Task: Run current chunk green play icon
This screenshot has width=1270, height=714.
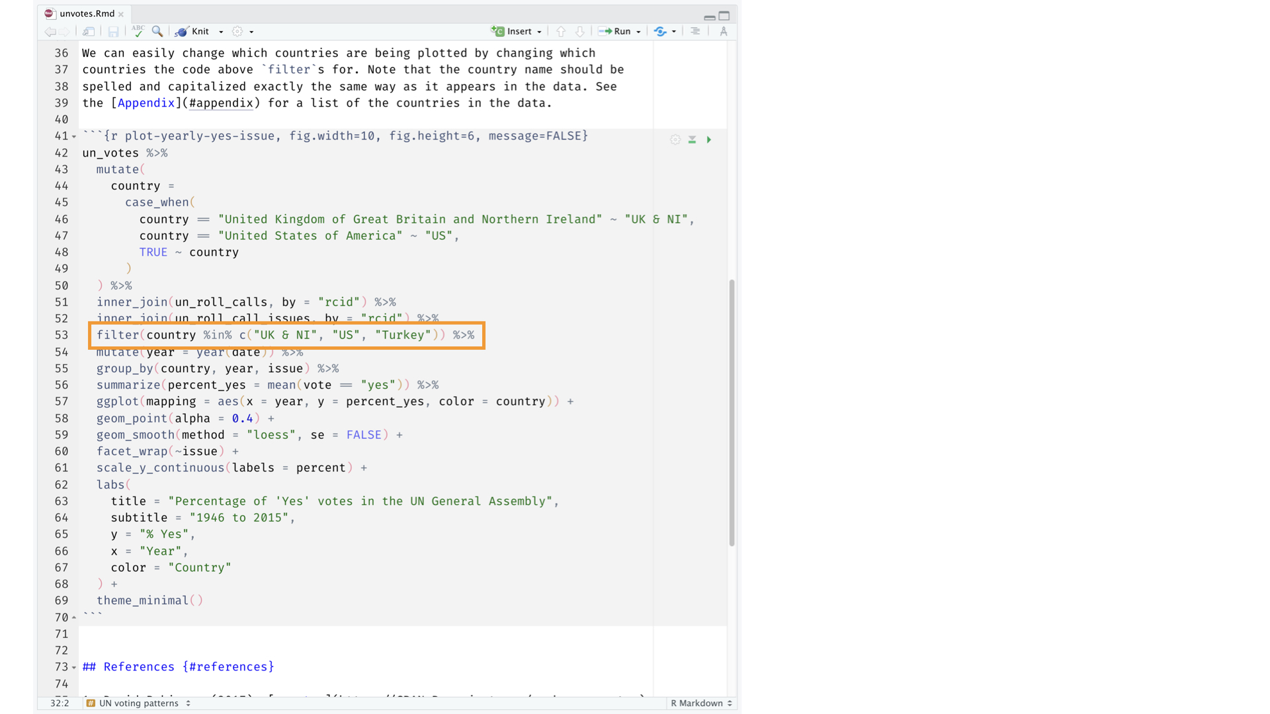Action: click(709, 139)
